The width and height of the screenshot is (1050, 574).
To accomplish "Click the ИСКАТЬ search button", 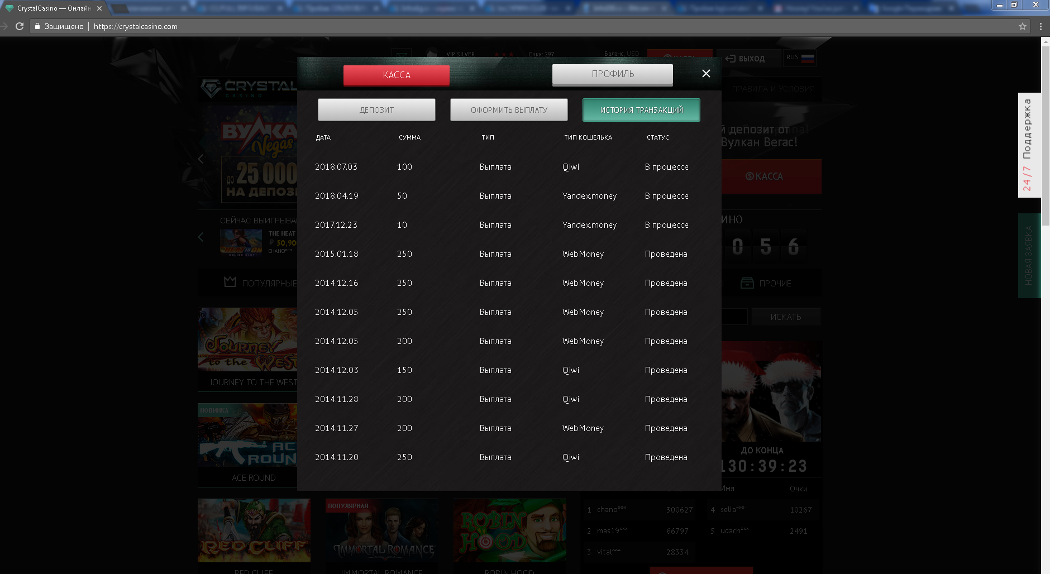I will pos(786,317).
